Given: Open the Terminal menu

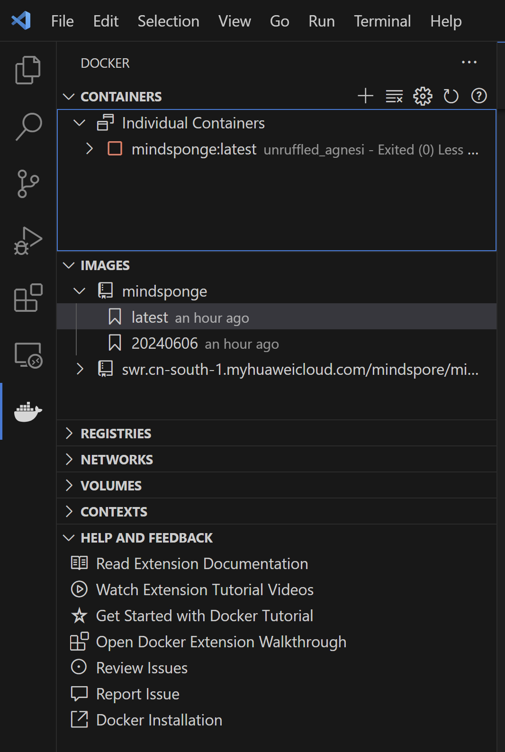Looking at the screenshot, I should (382, 21).
